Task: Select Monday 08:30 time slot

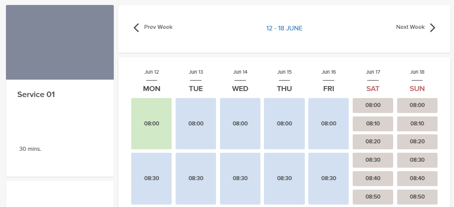Action: pos(151,178)
